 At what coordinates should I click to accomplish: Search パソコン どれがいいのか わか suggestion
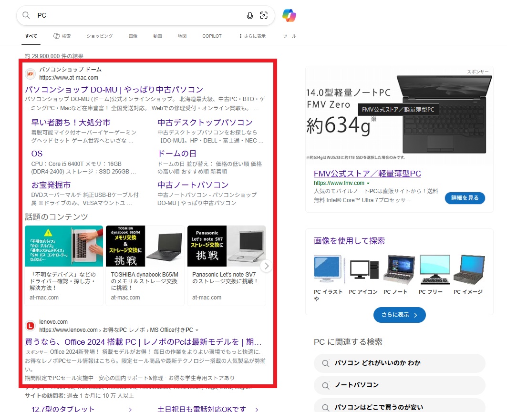[x=399, y=363]
